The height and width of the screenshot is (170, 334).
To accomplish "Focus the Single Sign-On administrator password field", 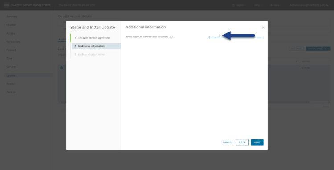I will [x=236, y=36].
